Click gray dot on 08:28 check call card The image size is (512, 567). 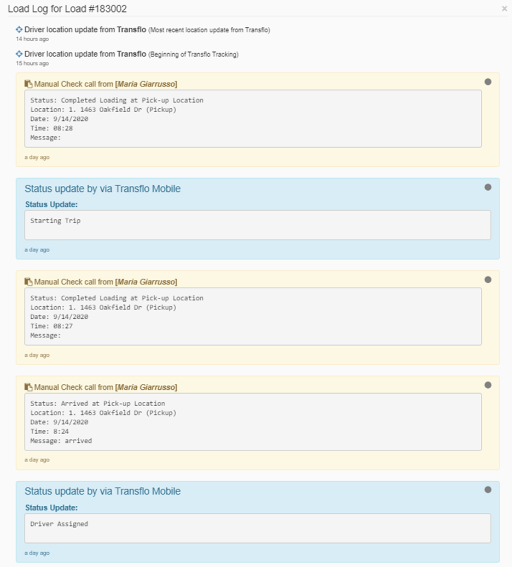pos(488,82)
